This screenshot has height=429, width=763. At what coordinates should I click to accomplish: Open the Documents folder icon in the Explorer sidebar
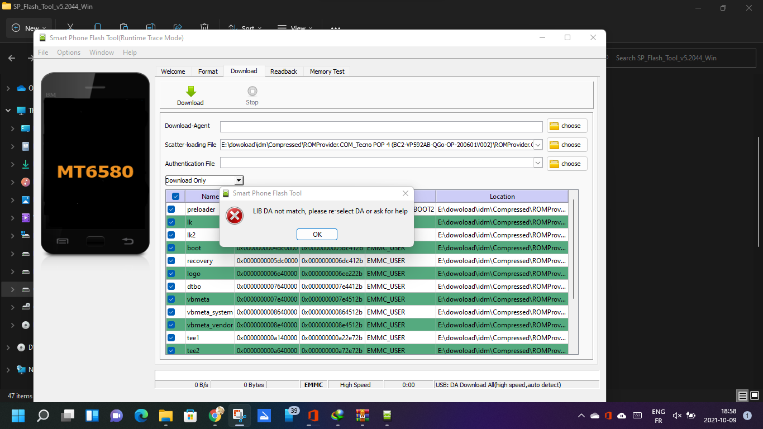click(x=26, y=146)
